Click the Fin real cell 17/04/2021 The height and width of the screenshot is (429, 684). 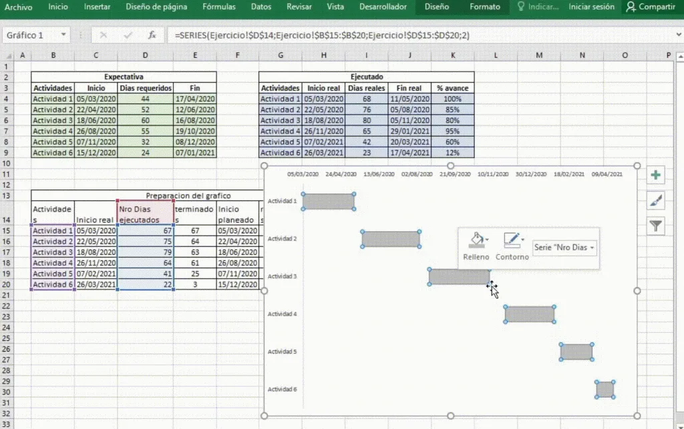point(409,153)
